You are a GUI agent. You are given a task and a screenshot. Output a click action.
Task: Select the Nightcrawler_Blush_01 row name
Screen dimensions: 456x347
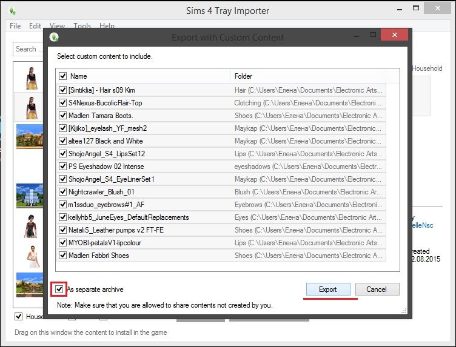coord(101,192)
